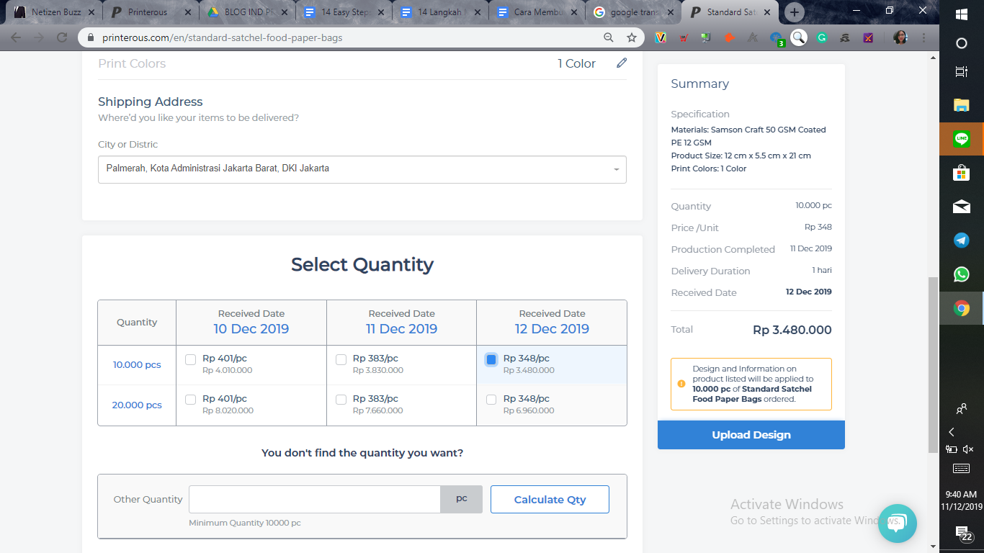Switch to the Netizen Buzz tab
The image size is (984, 553).
tap(54, 12)
